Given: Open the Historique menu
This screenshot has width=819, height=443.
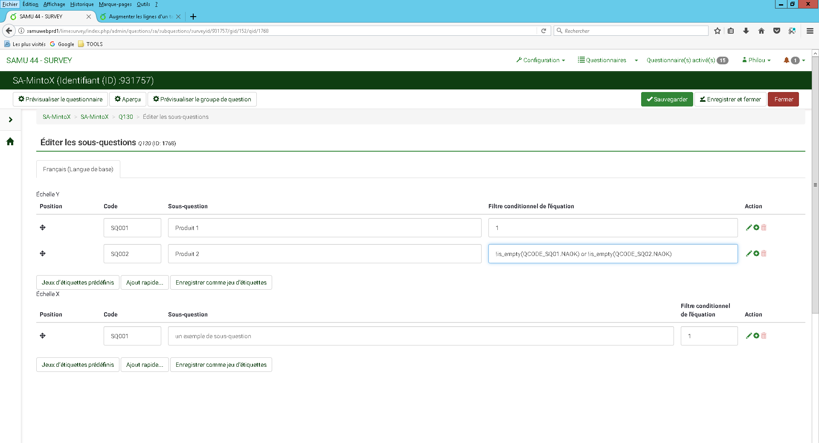Looking at the screenshot, I should click(x=82, y=4).
